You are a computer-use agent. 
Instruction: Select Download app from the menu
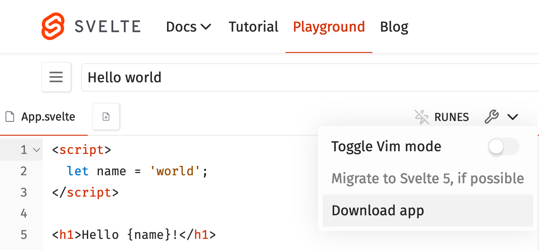coord(378,210)
